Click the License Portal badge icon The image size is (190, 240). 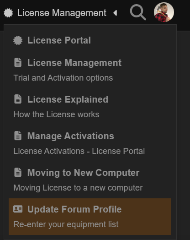pos(18,40)
